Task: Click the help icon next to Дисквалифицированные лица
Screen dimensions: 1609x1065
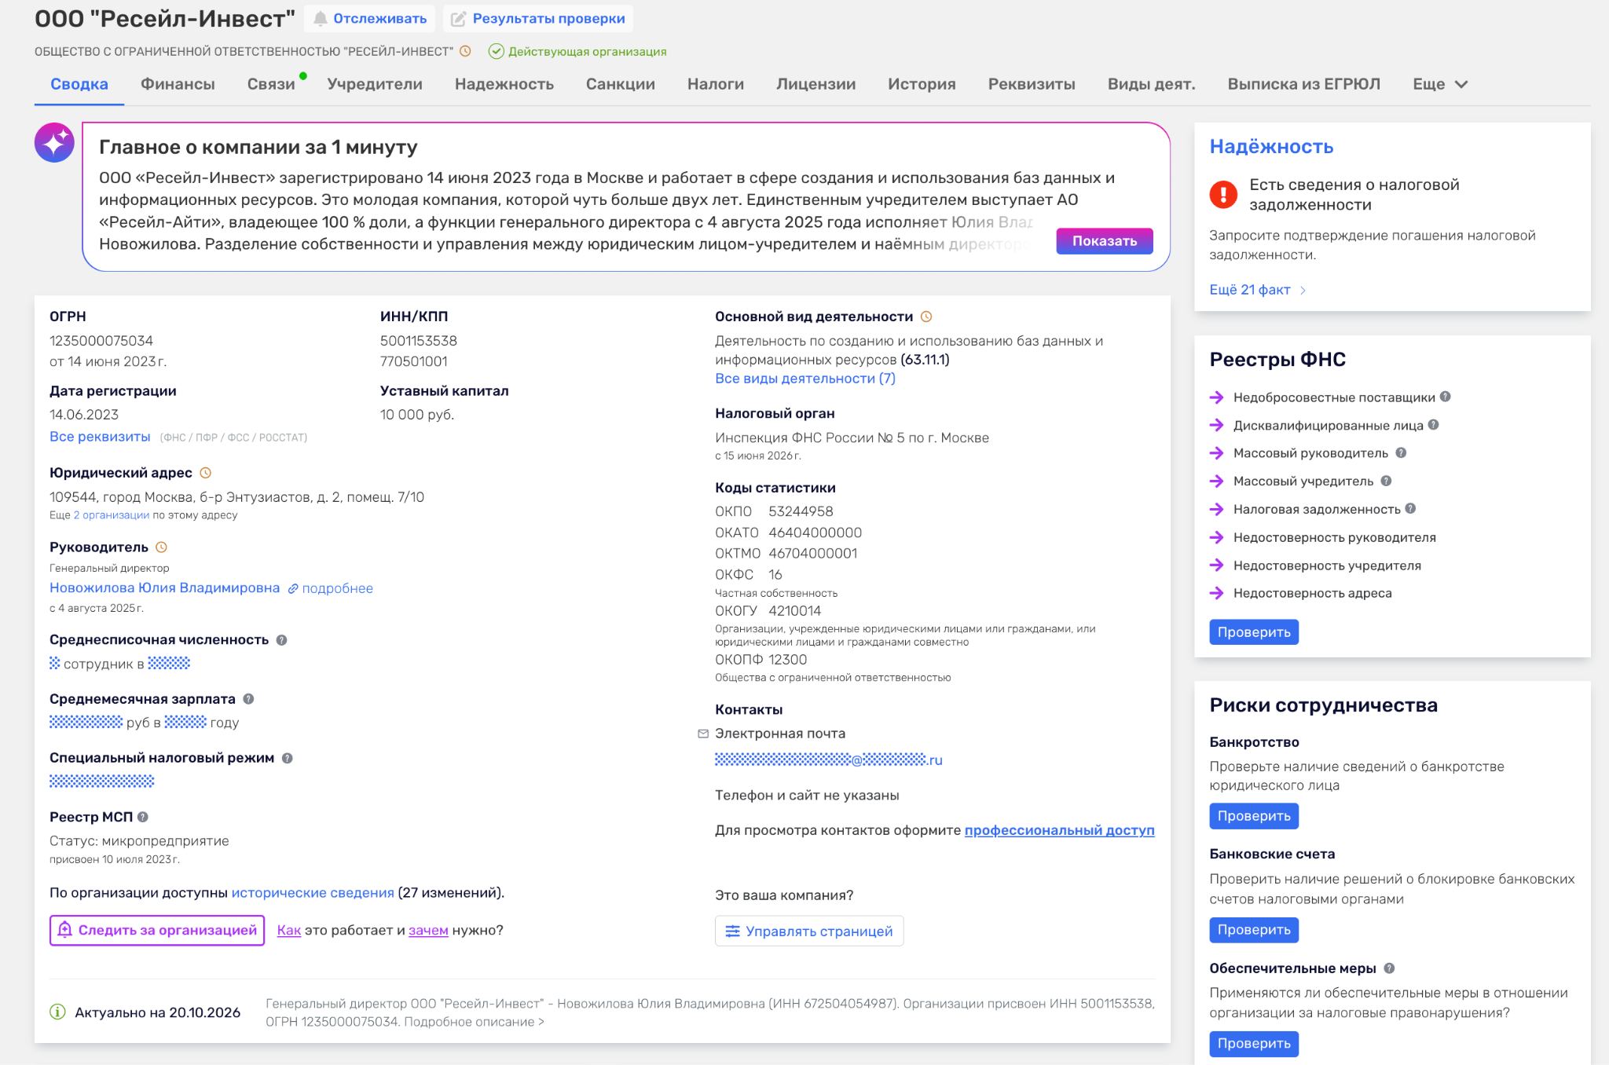Action: point(1434,425)
